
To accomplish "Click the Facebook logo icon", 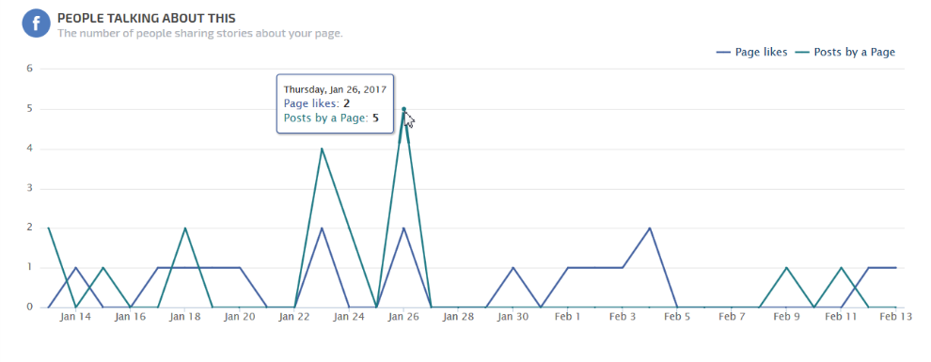I will (x=36, y=24).
